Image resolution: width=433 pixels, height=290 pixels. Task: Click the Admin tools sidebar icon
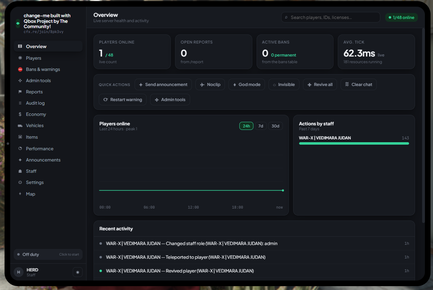[20, 80]
